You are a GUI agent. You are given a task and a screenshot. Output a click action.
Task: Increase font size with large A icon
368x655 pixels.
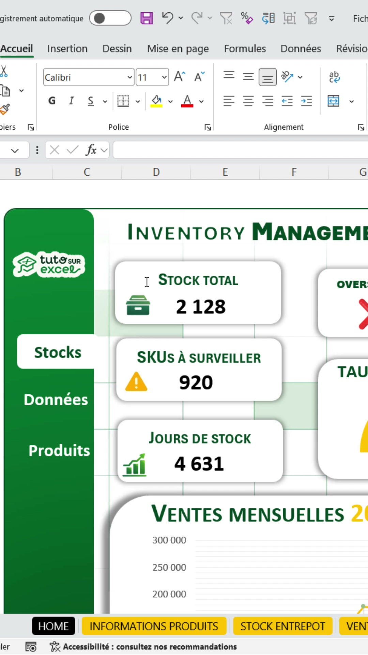tap(180, 77)
